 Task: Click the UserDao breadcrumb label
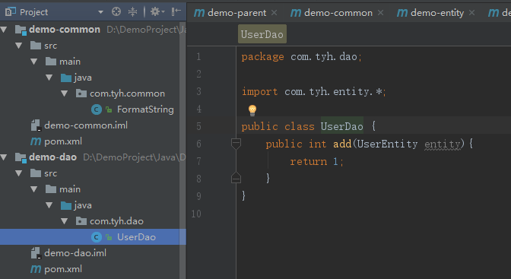(262, 34)
